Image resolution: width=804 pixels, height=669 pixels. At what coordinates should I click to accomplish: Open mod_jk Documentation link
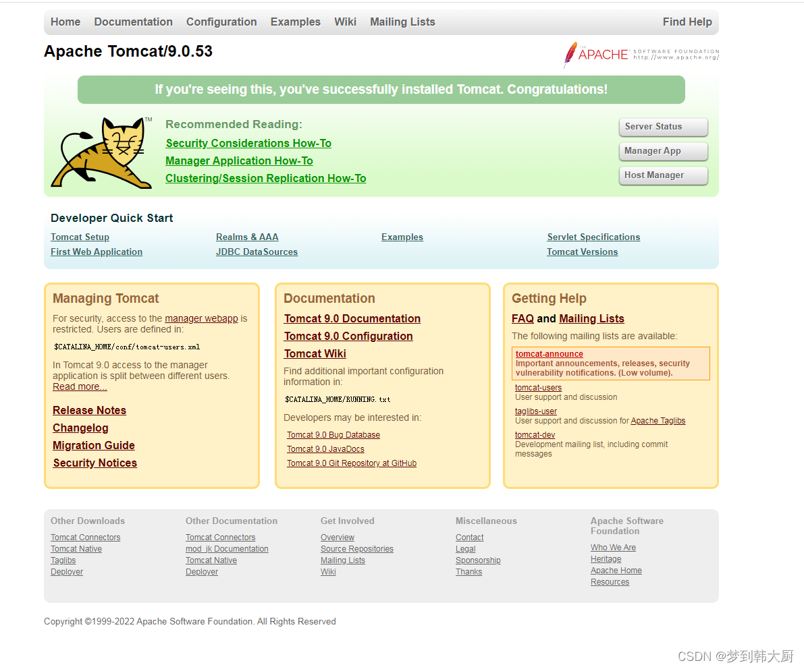click(227, 549)
